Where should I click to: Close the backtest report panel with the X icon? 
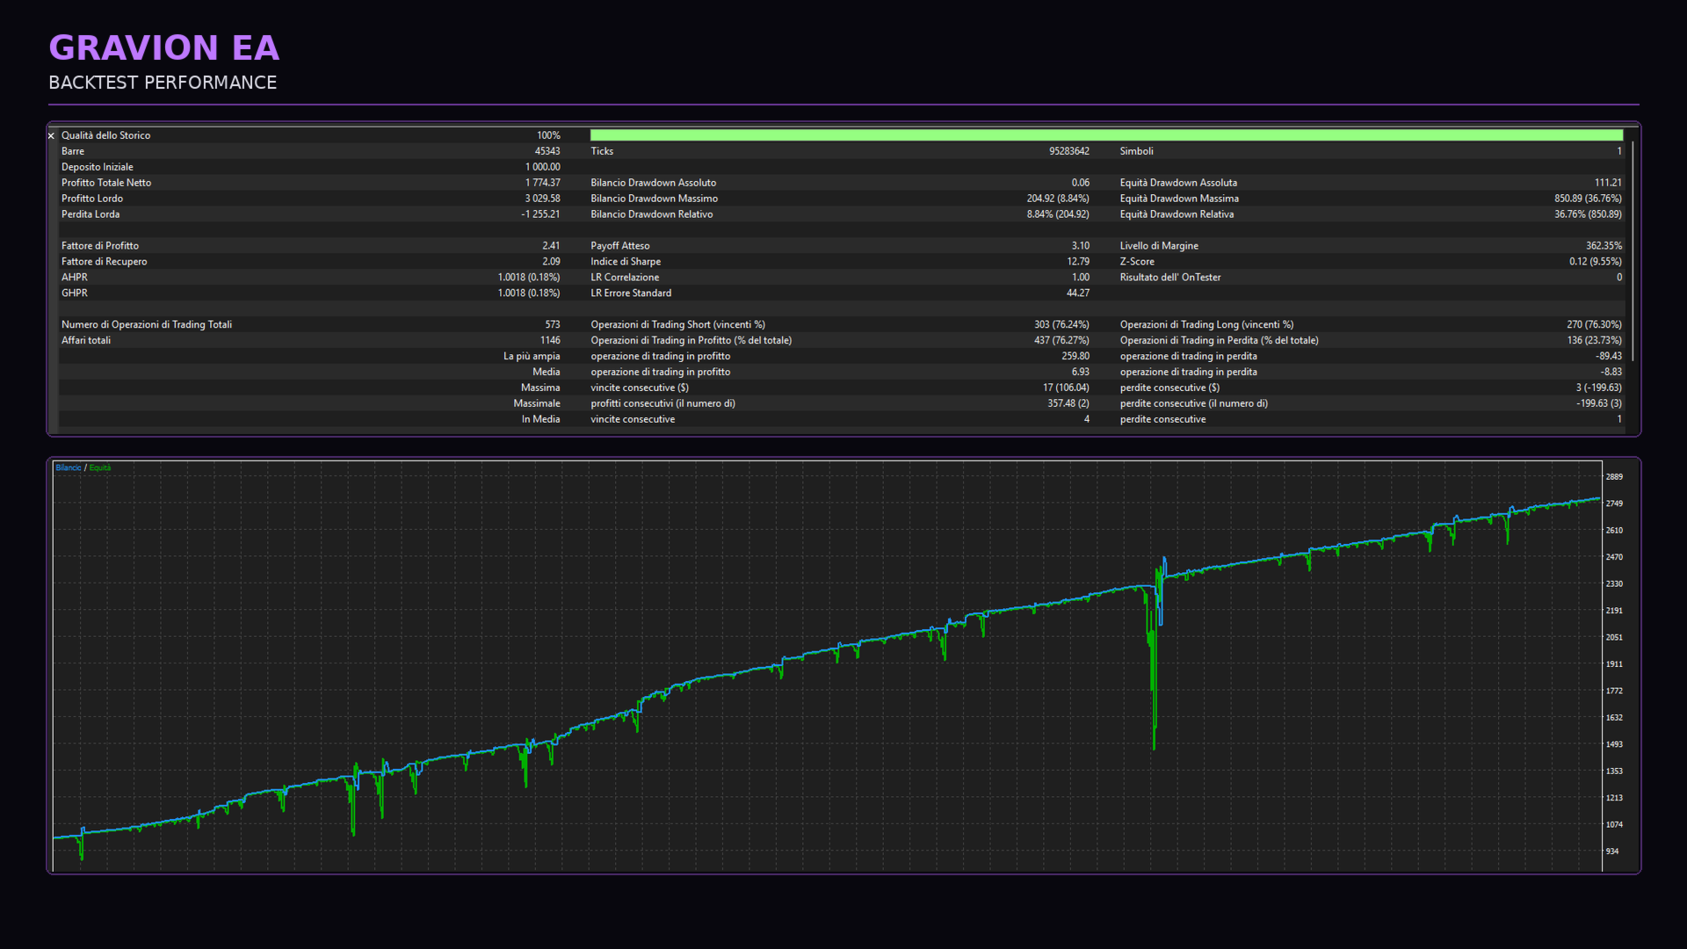[x=51, y=136]
